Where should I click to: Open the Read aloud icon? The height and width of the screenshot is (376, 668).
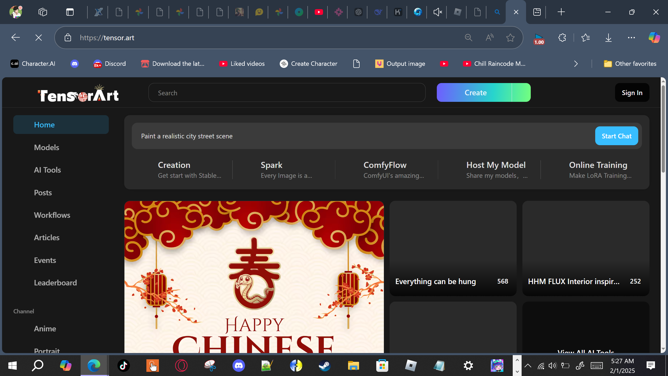[x=490, y=38]
